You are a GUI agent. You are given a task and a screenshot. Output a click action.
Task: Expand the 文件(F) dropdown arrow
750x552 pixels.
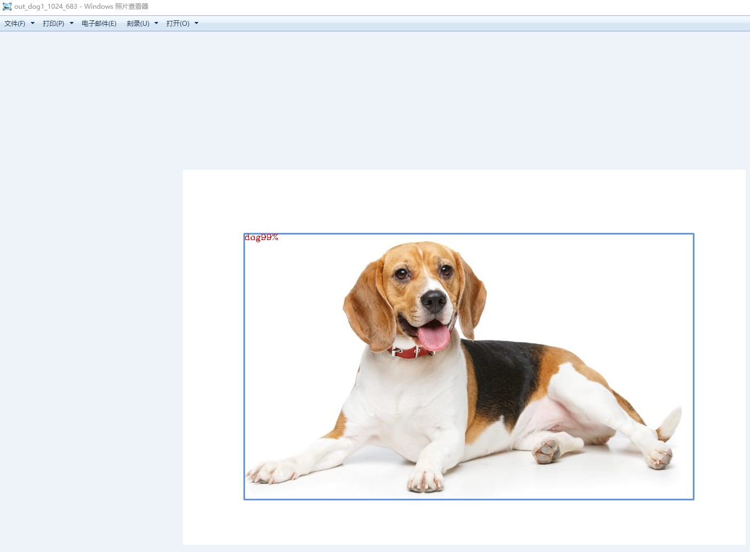(32, 24)
